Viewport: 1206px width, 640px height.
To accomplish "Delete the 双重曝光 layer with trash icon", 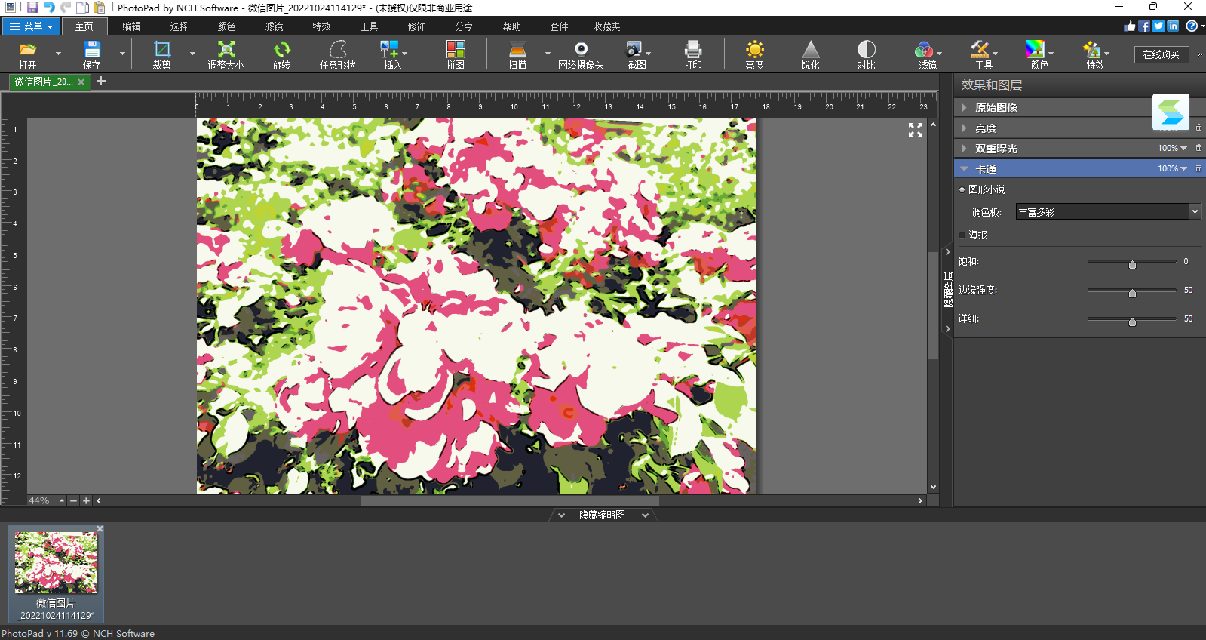I will 1198,148.
